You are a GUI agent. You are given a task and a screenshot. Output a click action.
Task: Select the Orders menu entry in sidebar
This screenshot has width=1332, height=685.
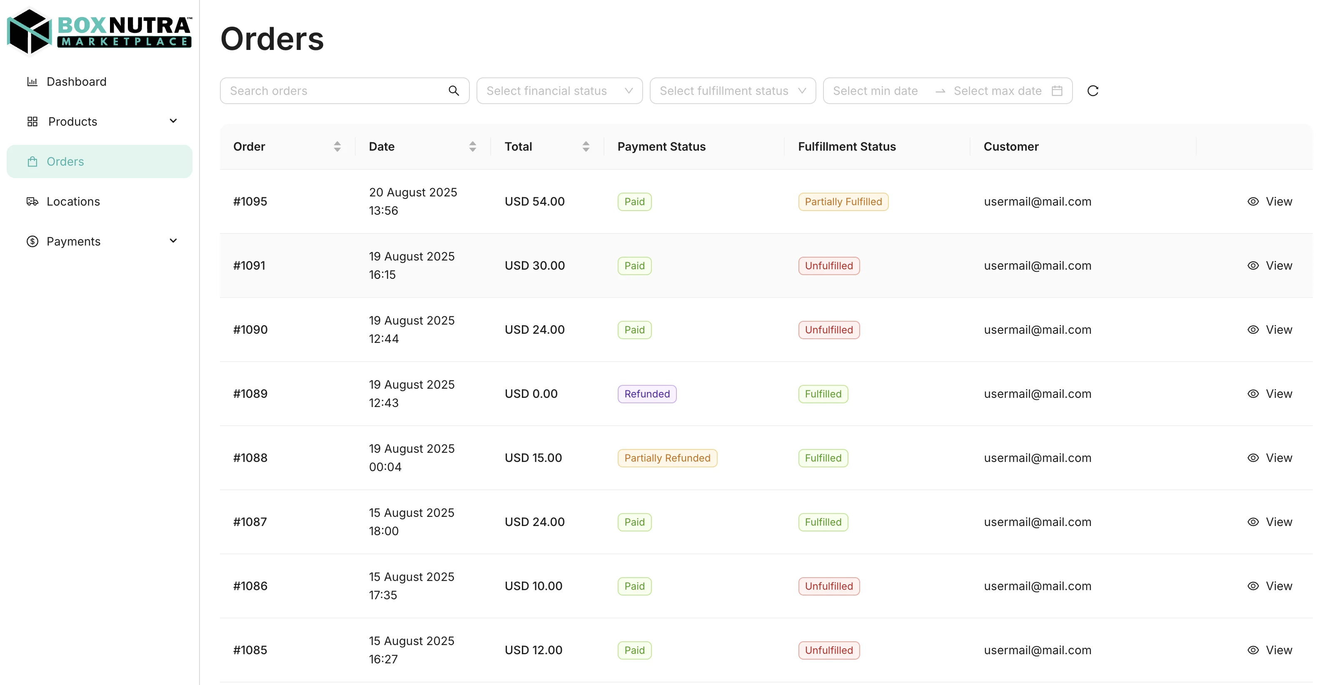coord(66,161)
